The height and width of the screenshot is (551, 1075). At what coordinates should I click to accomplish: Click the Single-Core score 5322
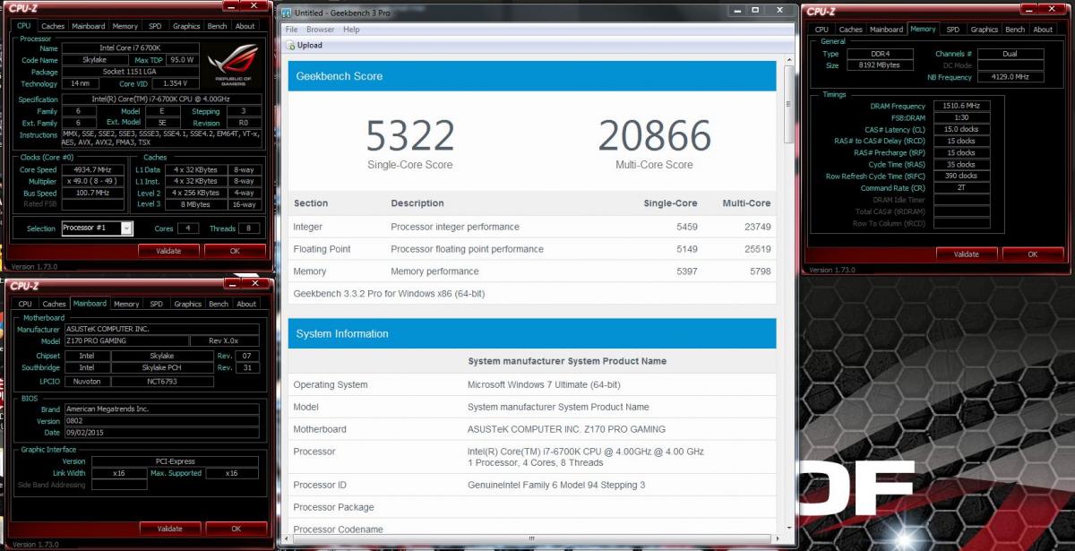(x=410, y=136)
